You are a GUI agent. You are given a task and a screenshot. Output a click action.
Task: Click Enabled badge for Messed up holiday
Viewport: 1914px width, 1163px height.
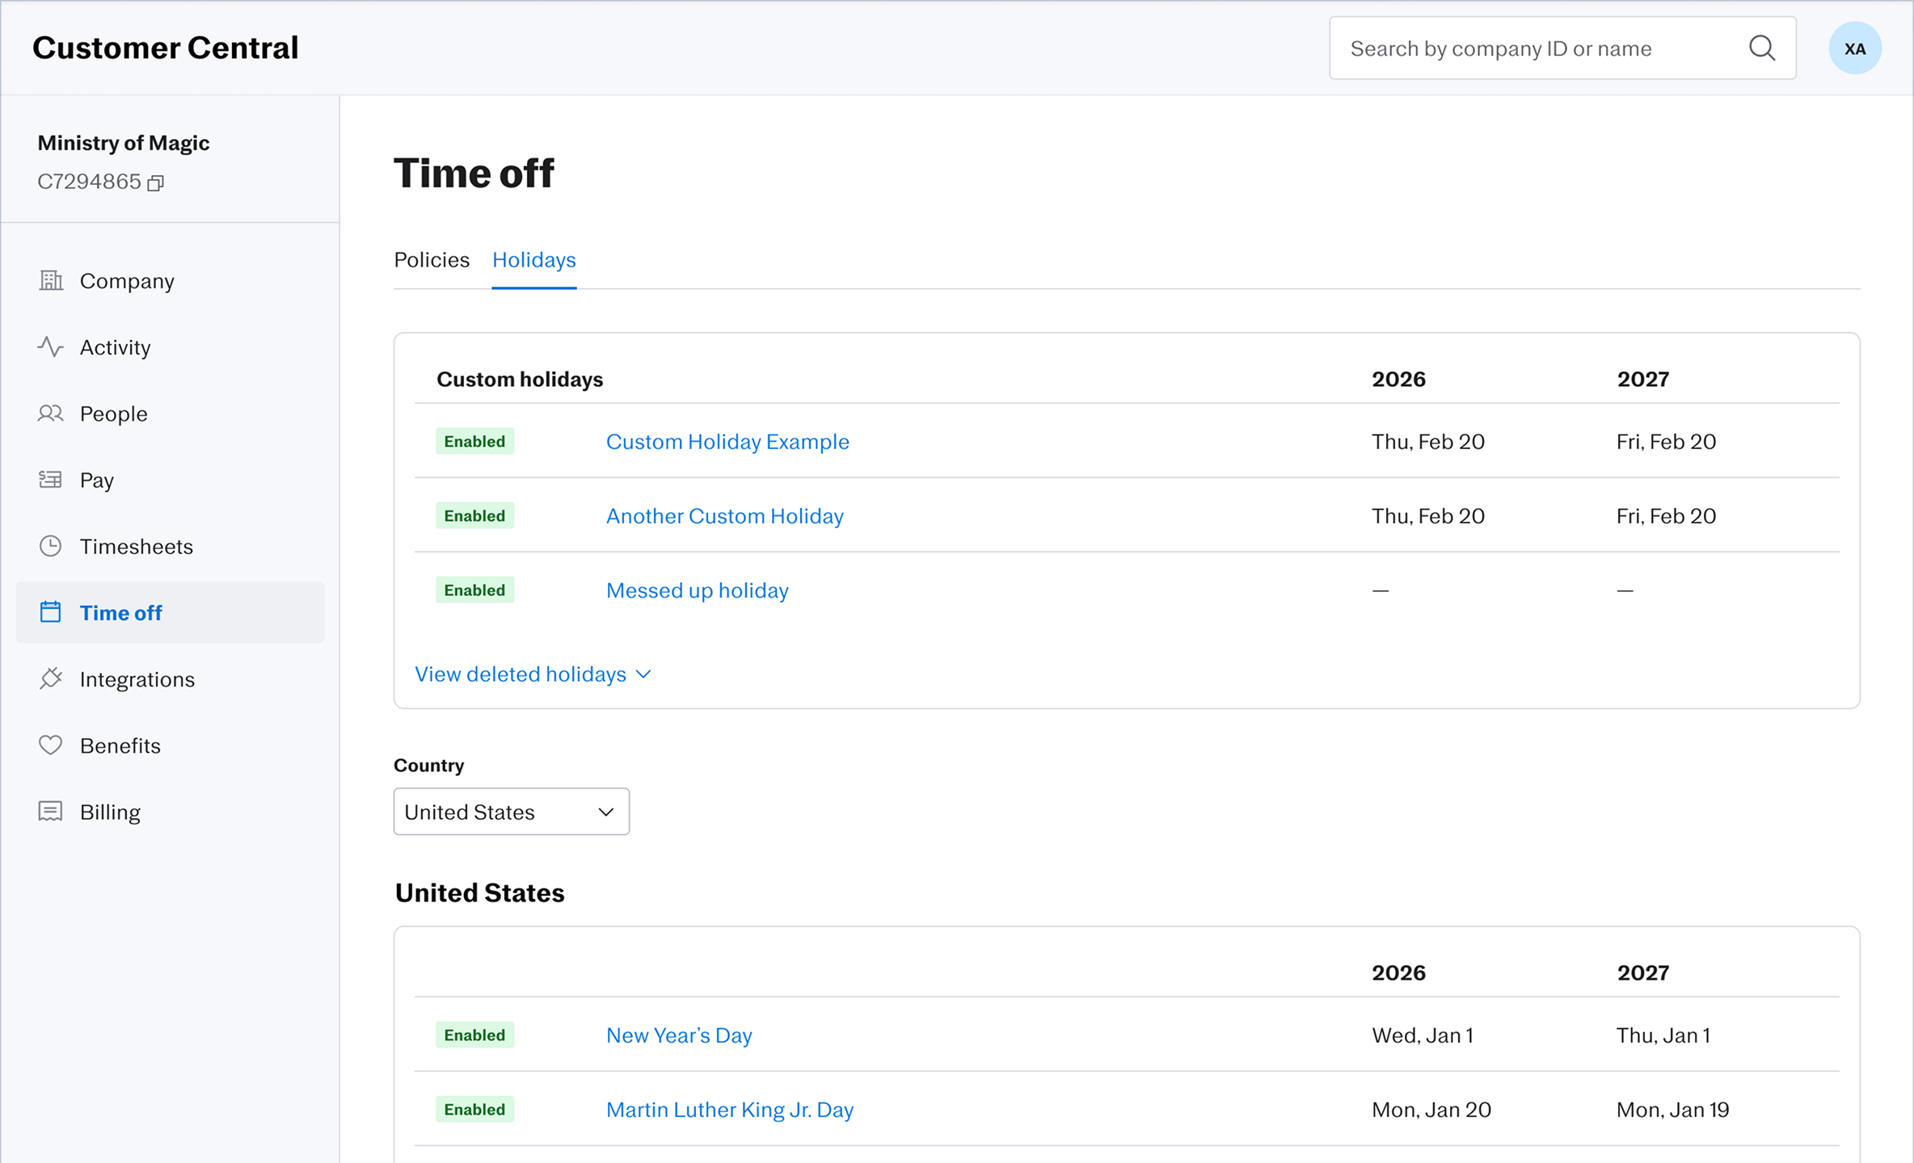pos(474,590)
